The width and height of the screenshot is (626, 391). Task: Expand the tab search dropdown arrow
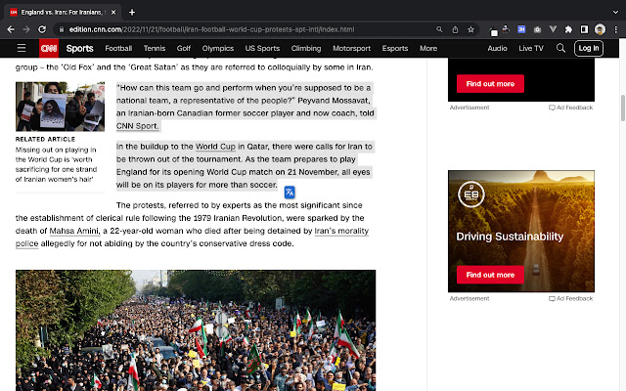pyautogui.click(x=615, y=13)
